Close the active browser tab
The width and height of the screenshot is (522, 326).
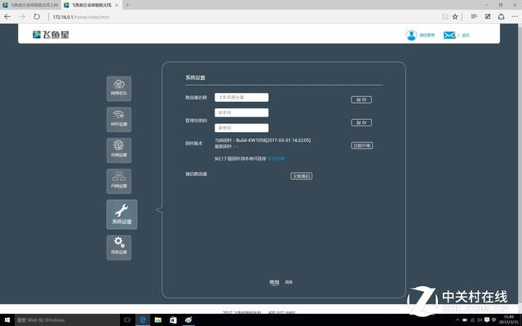click(x=117, y=5)
